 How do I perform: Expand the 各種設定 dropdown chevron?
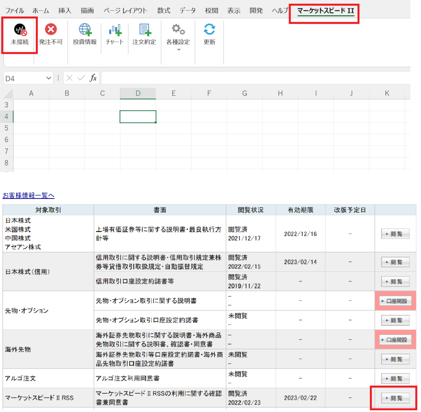(x=179, y=50)
